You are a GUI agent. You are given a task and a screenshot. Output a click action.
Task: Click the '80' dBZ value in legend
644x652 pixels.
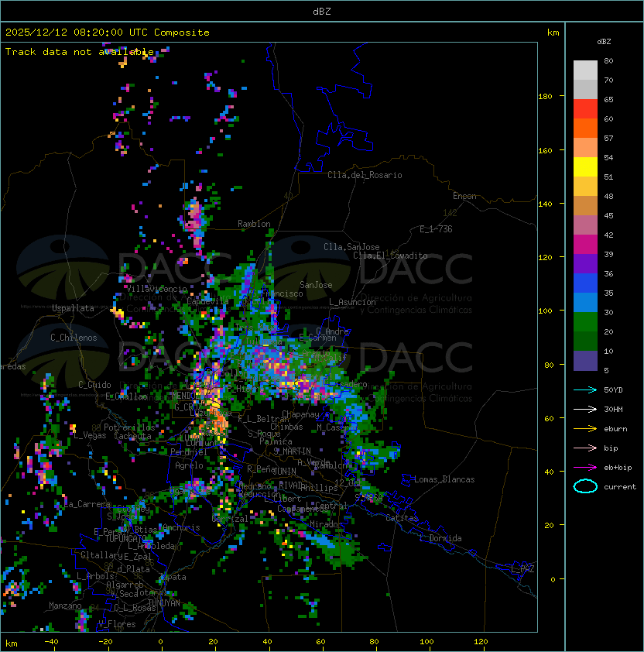[608, 60]
